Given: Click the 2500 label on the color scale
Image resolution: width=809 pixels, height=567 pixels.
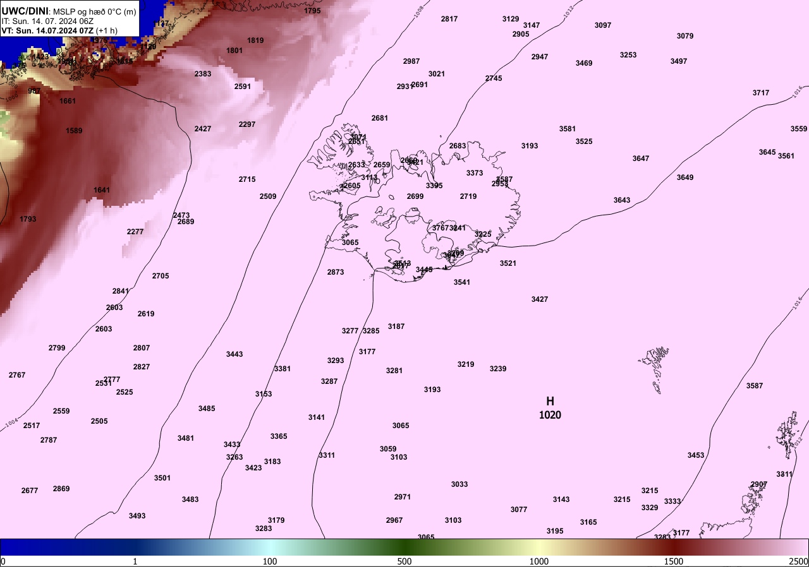Looking at the screenshot, I should (798, 561).
